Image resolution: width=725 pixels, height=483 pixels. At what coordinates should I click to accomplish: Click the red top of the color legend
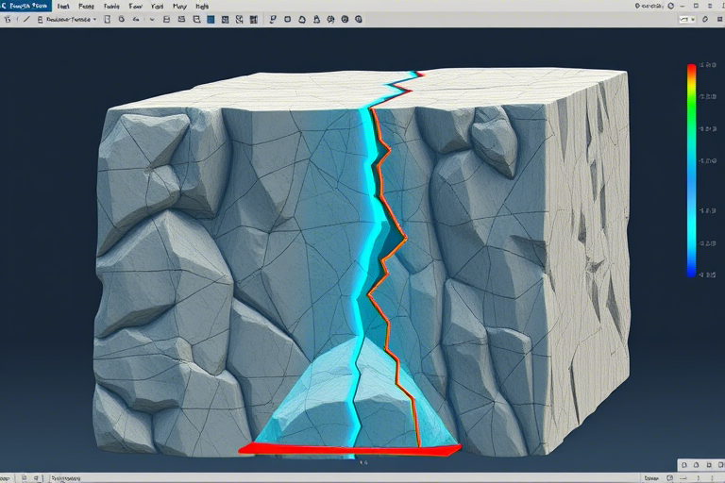(x=691, y=70)
